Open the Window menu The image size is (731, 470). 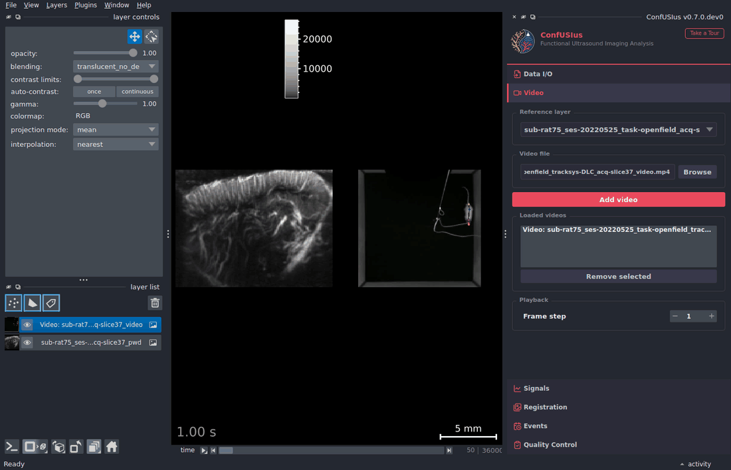(x=116, y=5)
